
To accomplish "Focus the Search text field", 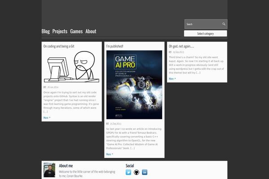I will click(x=202, y=24).
